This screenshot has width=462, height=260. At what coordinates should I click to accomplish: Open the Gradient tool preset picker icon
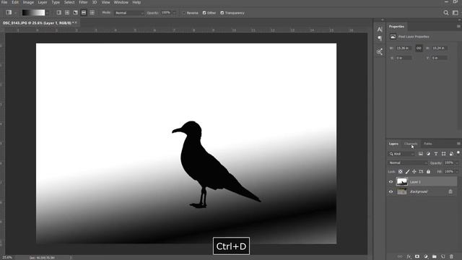click(x=9, y=13)
